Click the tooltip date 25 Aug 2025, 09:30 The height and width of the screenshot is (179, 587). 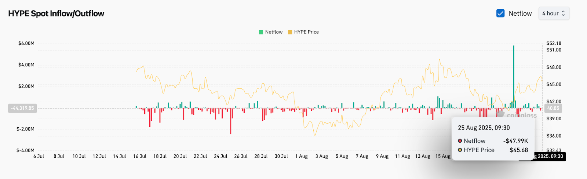[x=484, y=128]
